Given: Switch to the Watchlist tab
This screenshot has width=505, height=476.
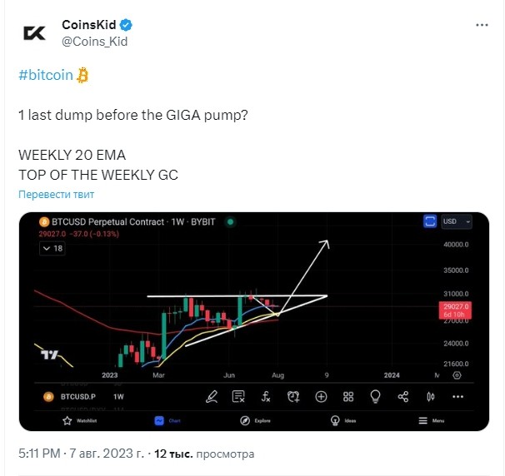Looking at the screenshot, I should click(x=79, y=421).
